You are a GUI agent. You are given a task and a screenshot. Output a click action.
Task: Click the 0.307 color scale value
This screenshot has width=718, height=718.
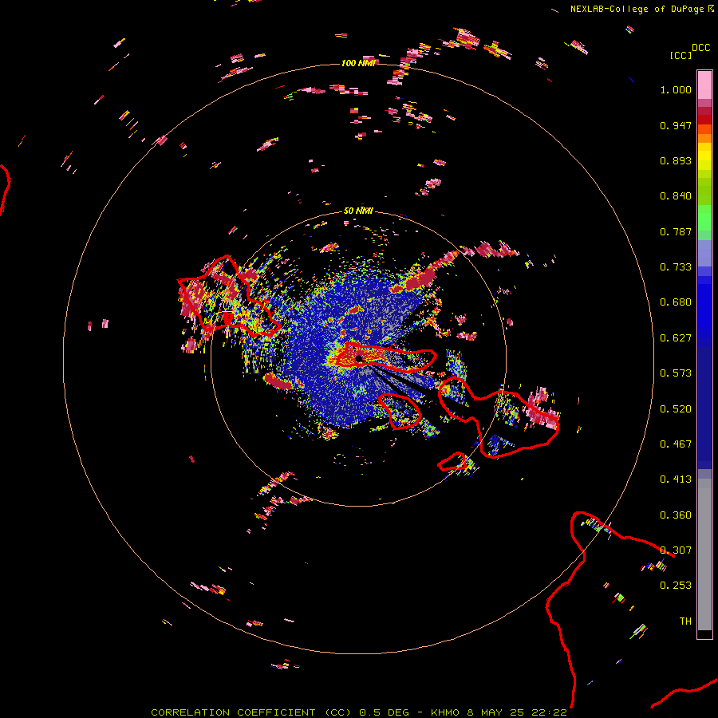[676, 550]
